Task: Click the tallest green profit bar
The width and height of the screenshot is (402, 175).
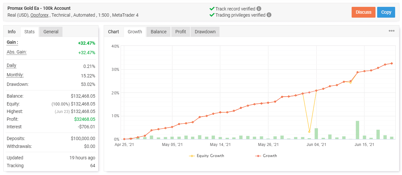Action: pos(358,130)
